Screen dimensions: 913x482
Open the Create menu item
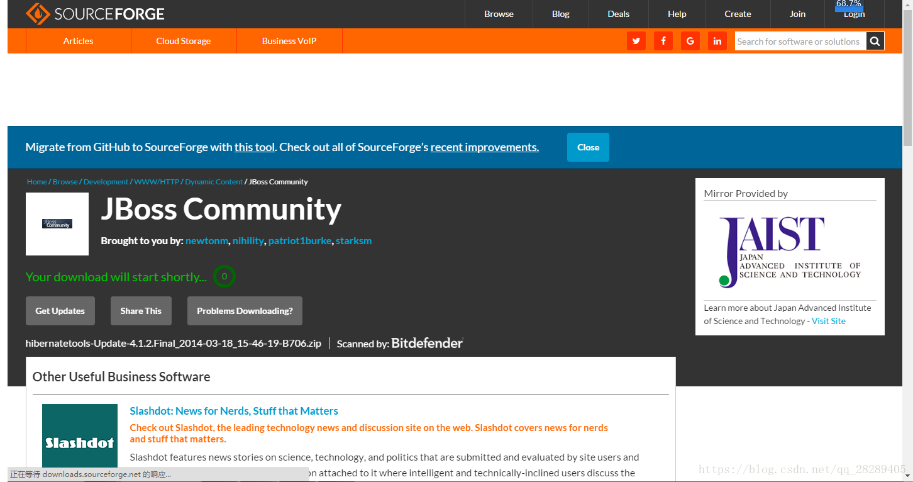[738, 14]
